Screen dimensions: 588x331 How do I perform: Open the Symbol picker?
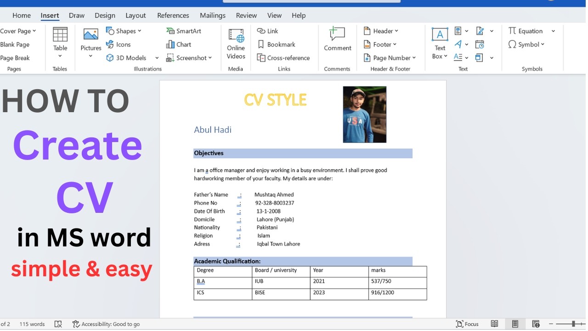[526, 45]
